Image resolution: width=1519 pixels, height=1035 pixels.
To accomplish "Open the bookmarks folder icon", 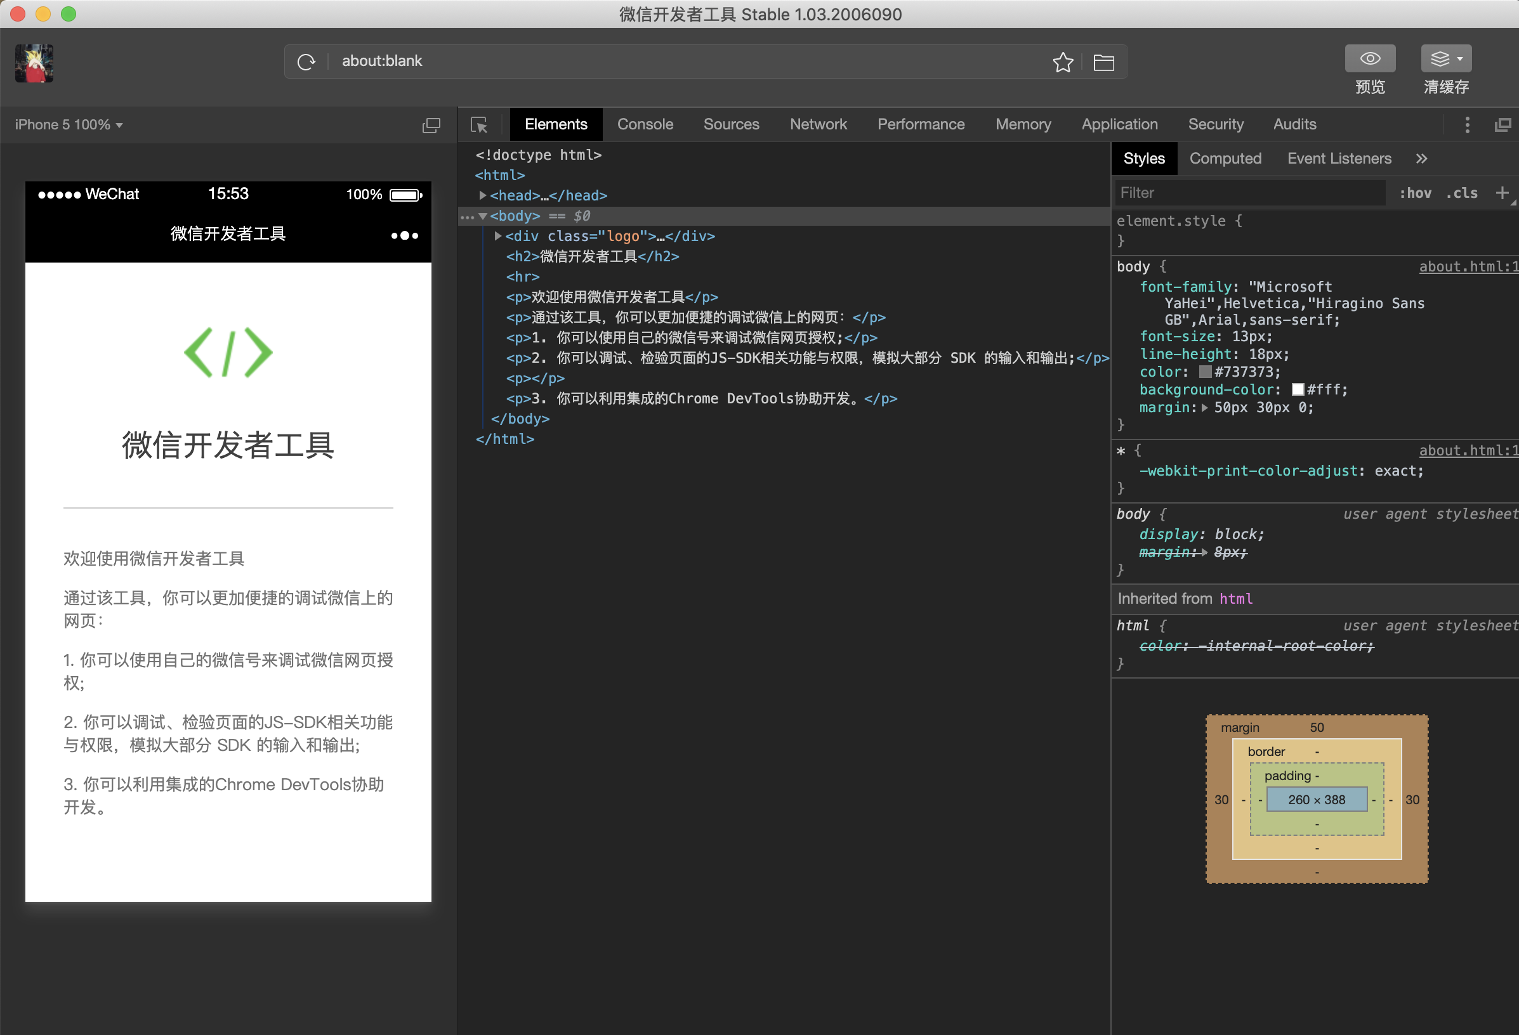I will (1103, 62).
